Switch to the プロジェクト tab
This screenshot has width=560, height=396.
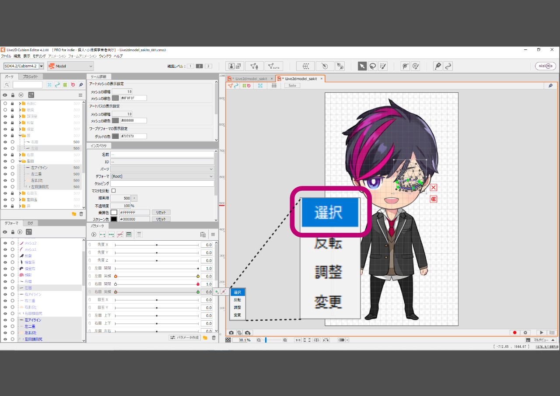(30, 77)
